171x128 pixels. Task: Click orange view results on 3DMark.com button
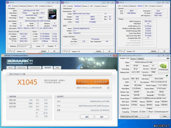click(92, 82)
